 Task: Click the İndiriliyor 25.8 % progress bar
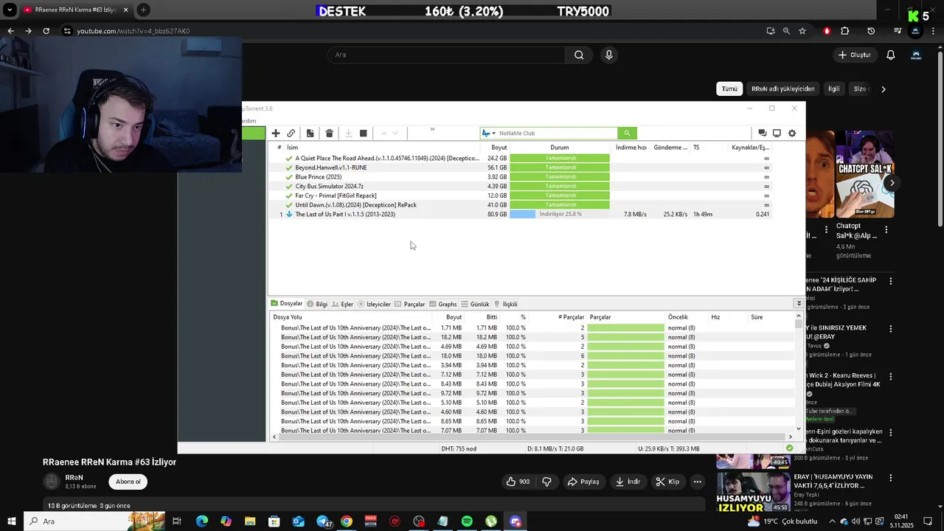pos(560,215)
